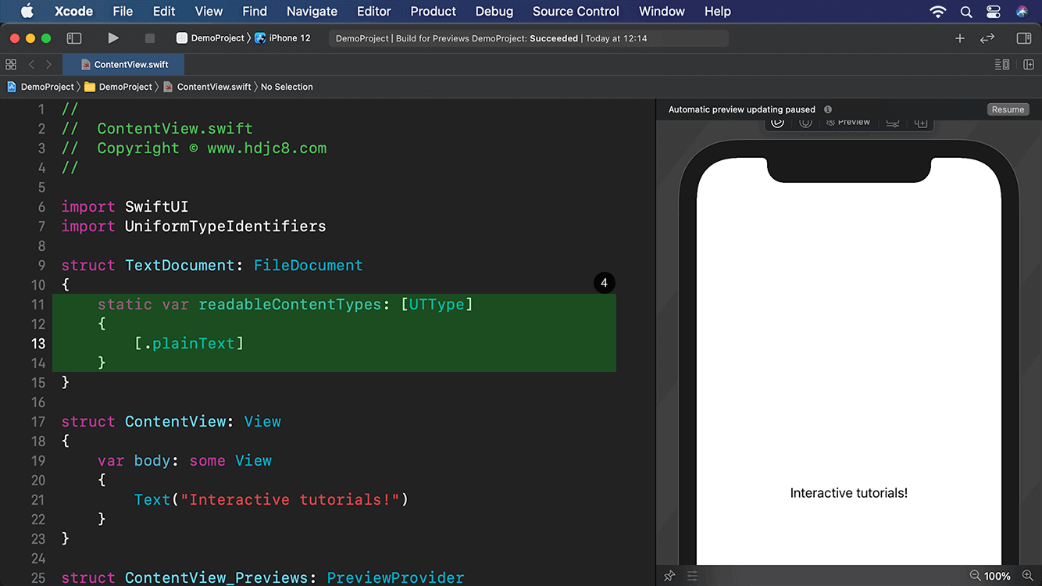The image size is (1042, 586).
Task: Zoom in the preview canvas
Action: pyautogui.click(x=1027, y=576)
